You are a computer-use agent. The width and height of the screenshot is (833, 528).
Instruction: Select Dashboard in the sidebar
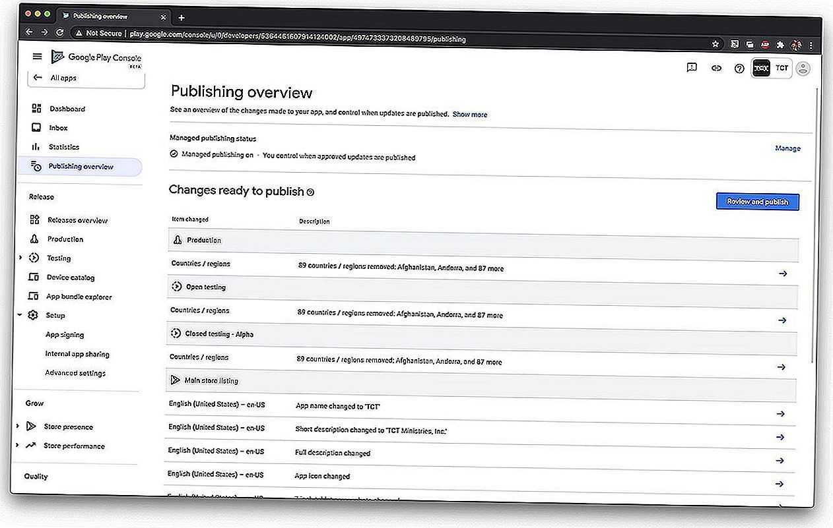[x=67, y=109]
